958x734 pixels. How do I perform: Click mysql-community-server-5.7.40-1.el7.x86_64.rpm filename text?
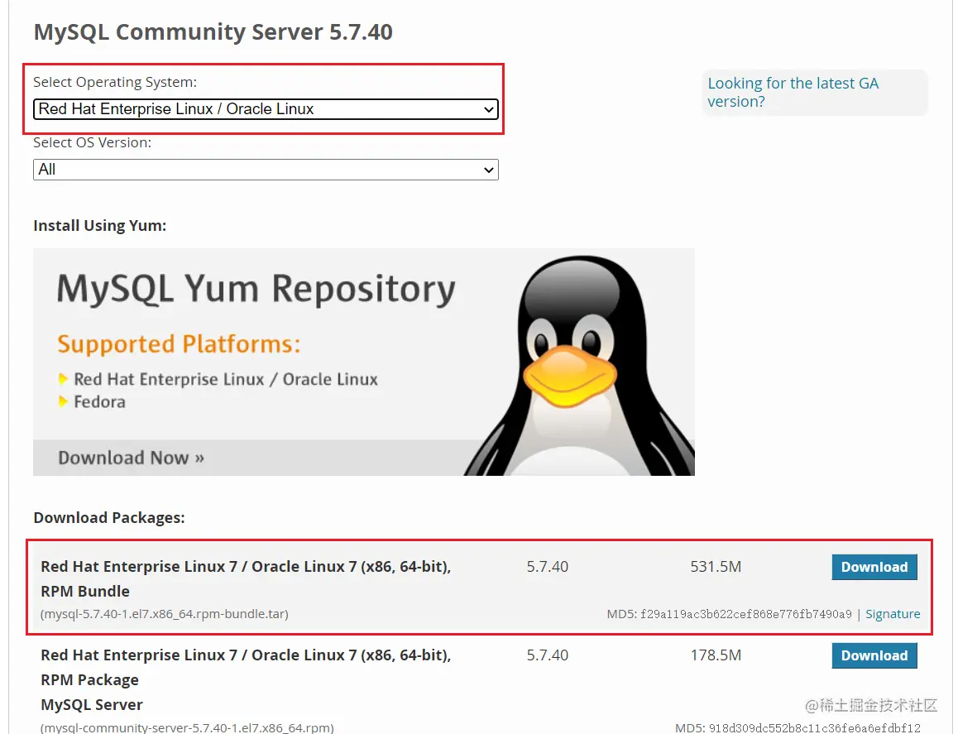click(x=187, y=727)
